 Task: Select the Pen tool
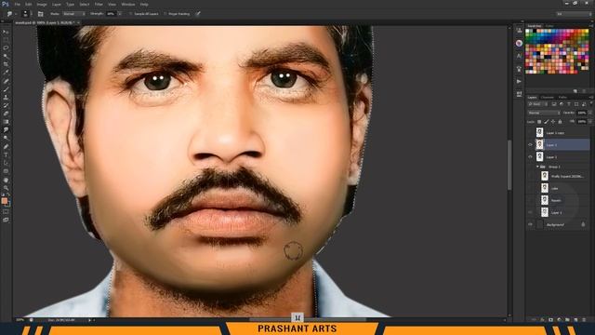click(6, 147)
